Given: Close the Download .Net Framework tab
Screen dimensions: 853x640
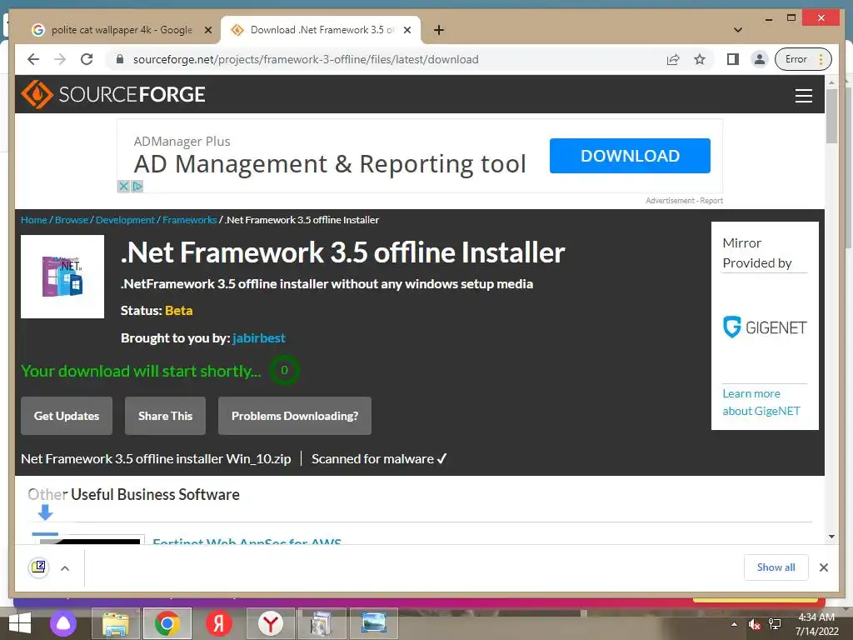Looking at the screenshot, I should coord(407,30).
